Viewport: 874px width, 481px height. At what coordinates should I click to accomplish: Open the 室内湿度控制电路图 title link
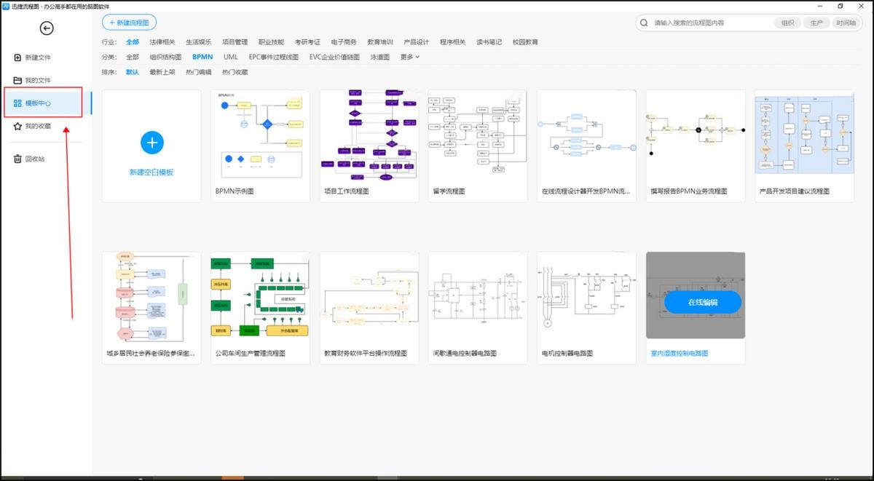pyautogui.click(x=680, y=354)
